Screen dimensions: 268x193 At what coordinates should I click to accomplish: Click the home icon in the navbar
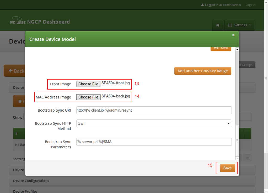(x=218, y=25)
